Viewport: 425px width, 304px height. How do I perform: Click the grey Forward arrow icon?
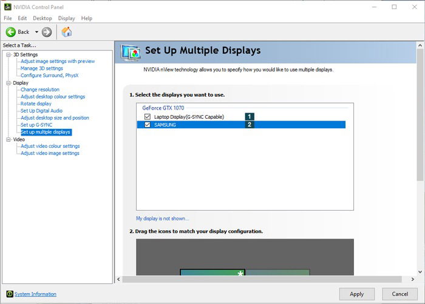coord(47,32)
